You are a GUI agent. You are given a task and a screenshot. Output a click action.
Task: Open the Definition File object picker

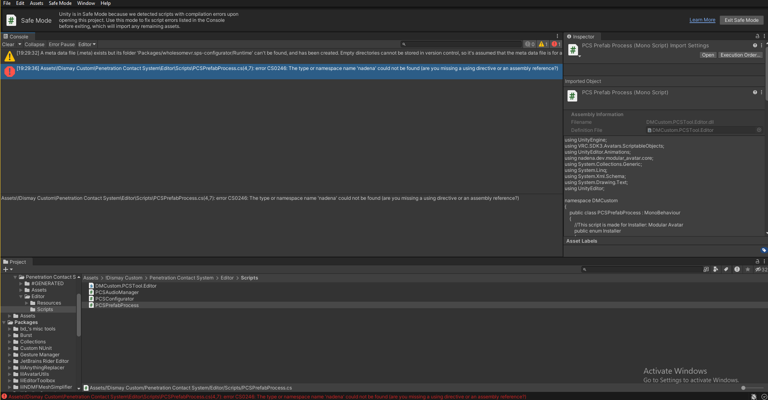pyautogui.click(x=759, y=130)
